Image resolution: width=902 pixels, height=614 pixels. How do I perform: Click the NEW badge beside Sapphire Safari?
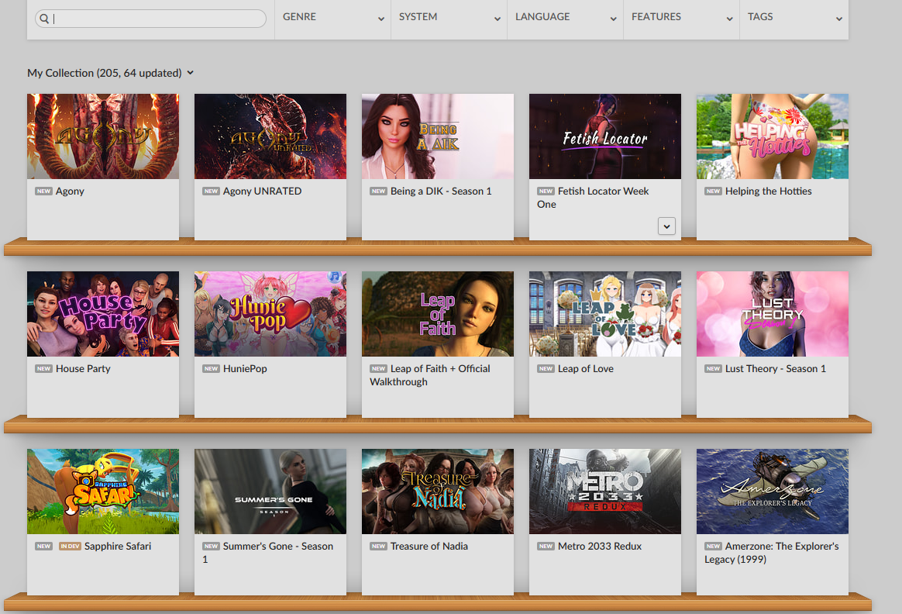coord(43,546)
